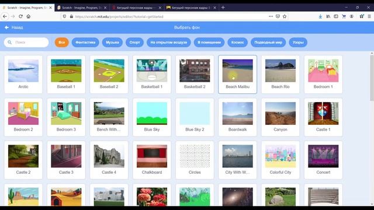Click the padlock site info icon

pyautogui.click(x=71, y=16)
